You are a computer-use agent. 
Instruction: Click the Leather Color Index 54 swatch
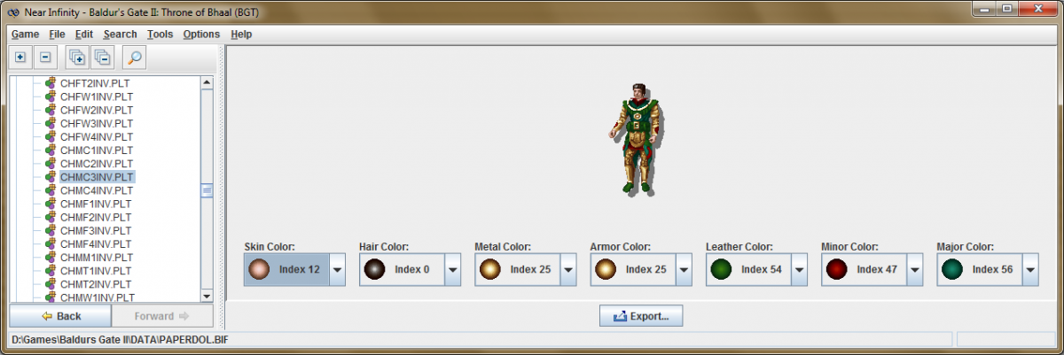[720, 269]
